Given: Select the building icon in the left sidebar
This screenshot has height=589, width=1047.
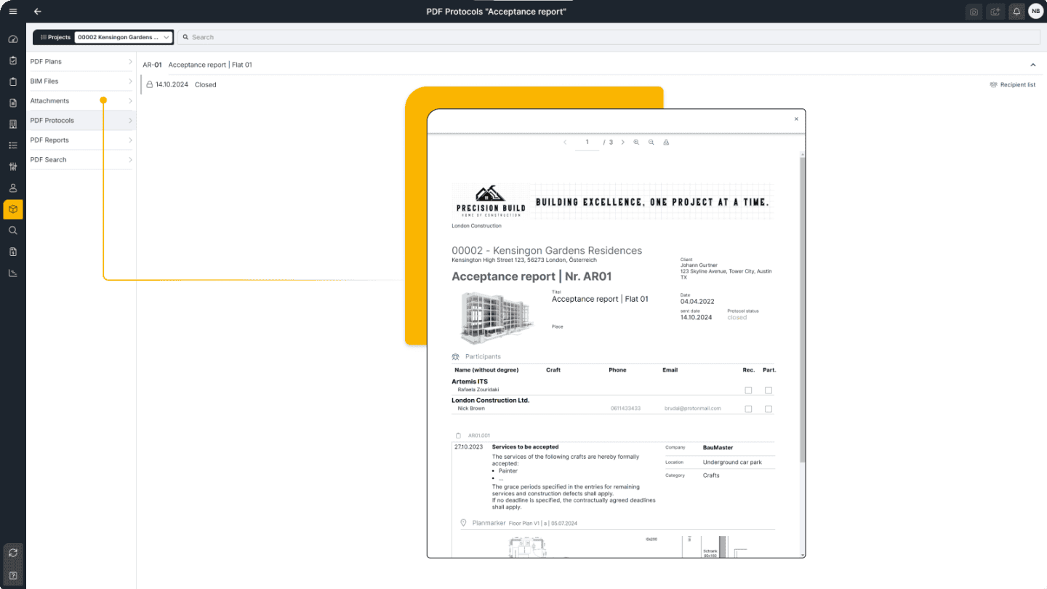Looking at the screenshot, I should point(12,124).
